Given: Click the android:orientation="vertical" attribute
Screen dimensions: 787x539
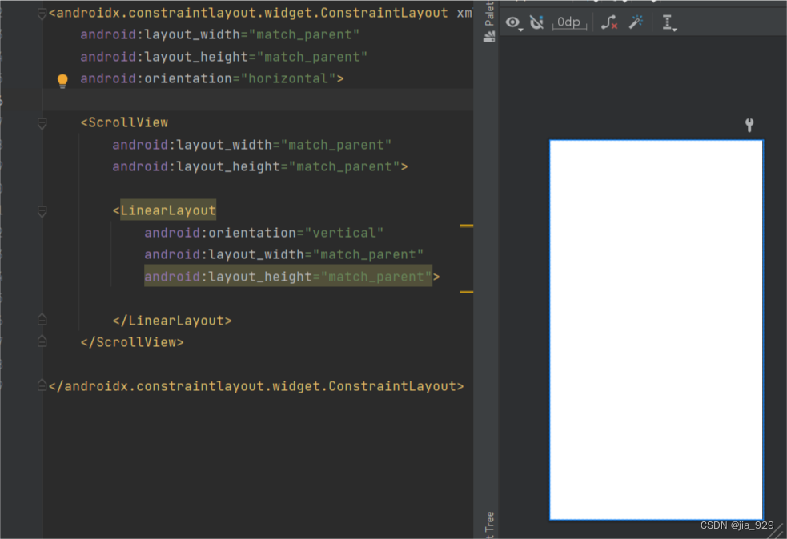Looking at the screenshot, I should click(264, 233).
